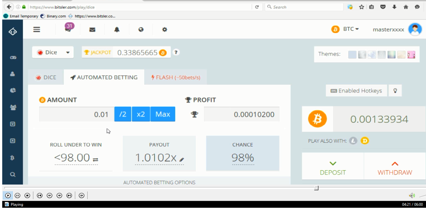Click the masterxxxx avatar picture
The width and height of the screenshot is (426, 208).
(x=415, y=29)
